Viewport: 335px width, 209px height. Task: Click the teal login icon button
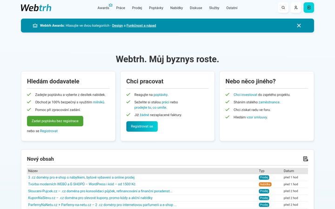[x=309, y=8]
